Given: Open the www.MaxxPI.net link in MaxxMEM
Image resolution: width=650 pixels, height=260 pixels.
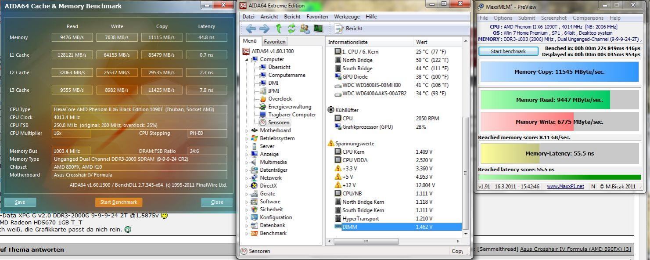Looking at the screenshot, I should (565, 186).
